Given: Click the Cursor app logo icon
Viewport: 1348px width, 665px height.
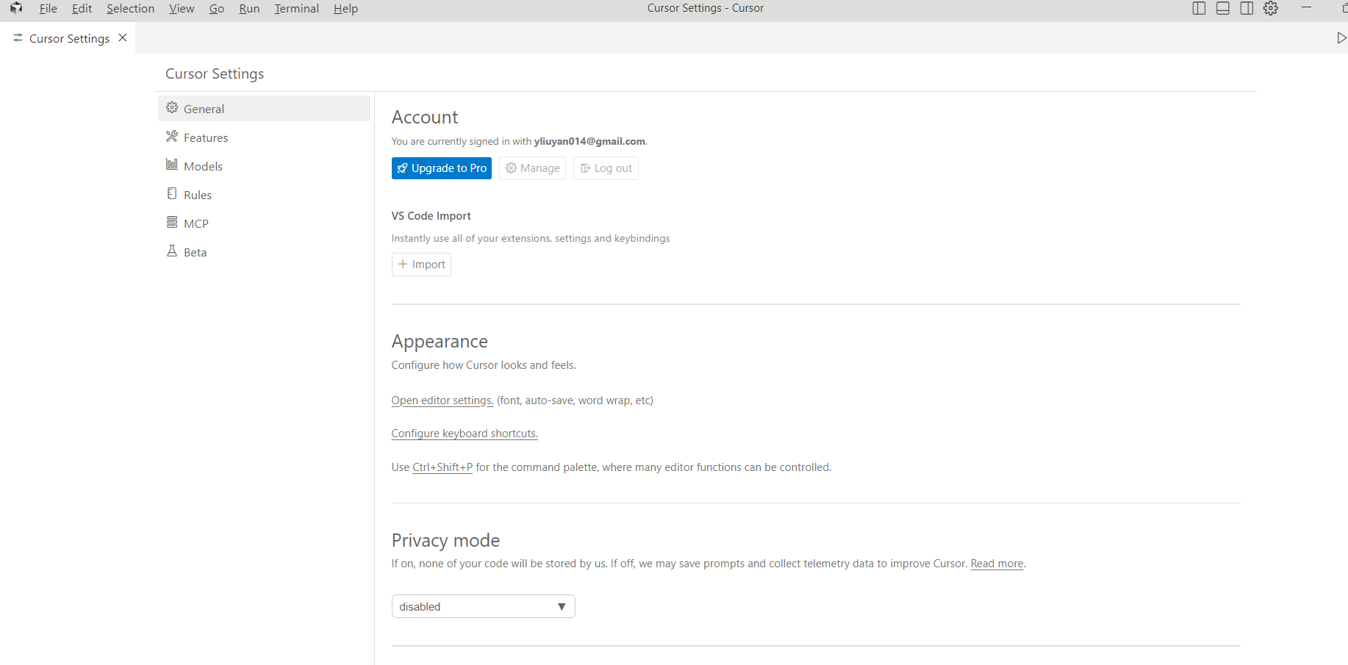Looking at the screenshot, I should tap(16, 8).
